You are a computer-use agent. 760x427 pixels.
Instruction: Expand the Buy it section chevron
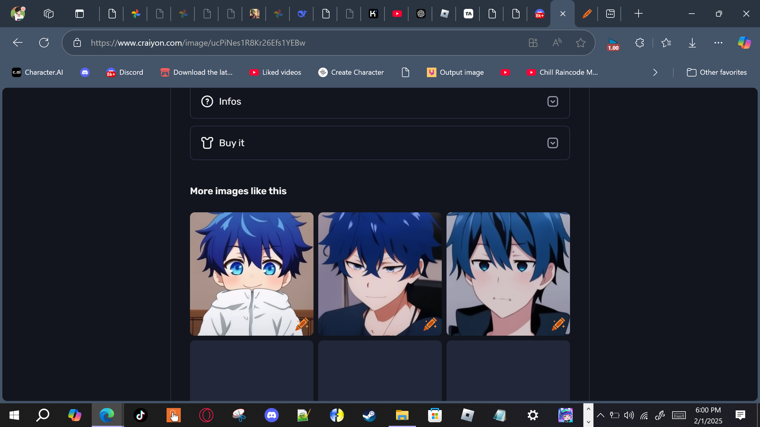(x=552, y=143)
